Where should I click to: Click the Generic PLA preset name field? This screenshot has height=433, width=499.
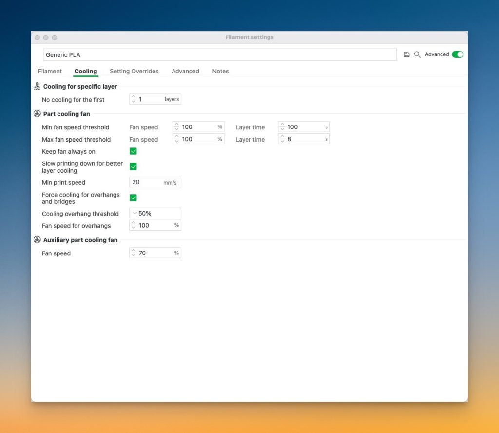click(220, 54)
